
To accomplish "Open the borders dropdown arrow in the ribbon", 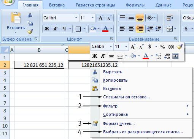I will click(84, 29).
